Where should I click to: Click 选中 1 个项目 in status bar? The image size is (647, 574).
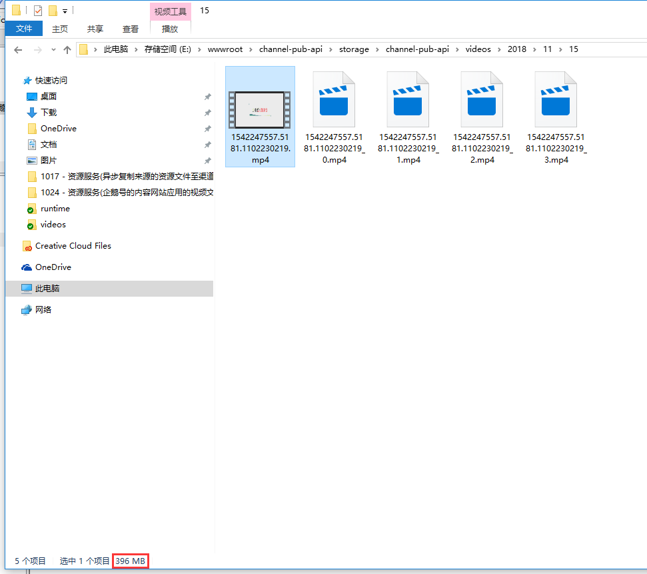pos(84,561)
